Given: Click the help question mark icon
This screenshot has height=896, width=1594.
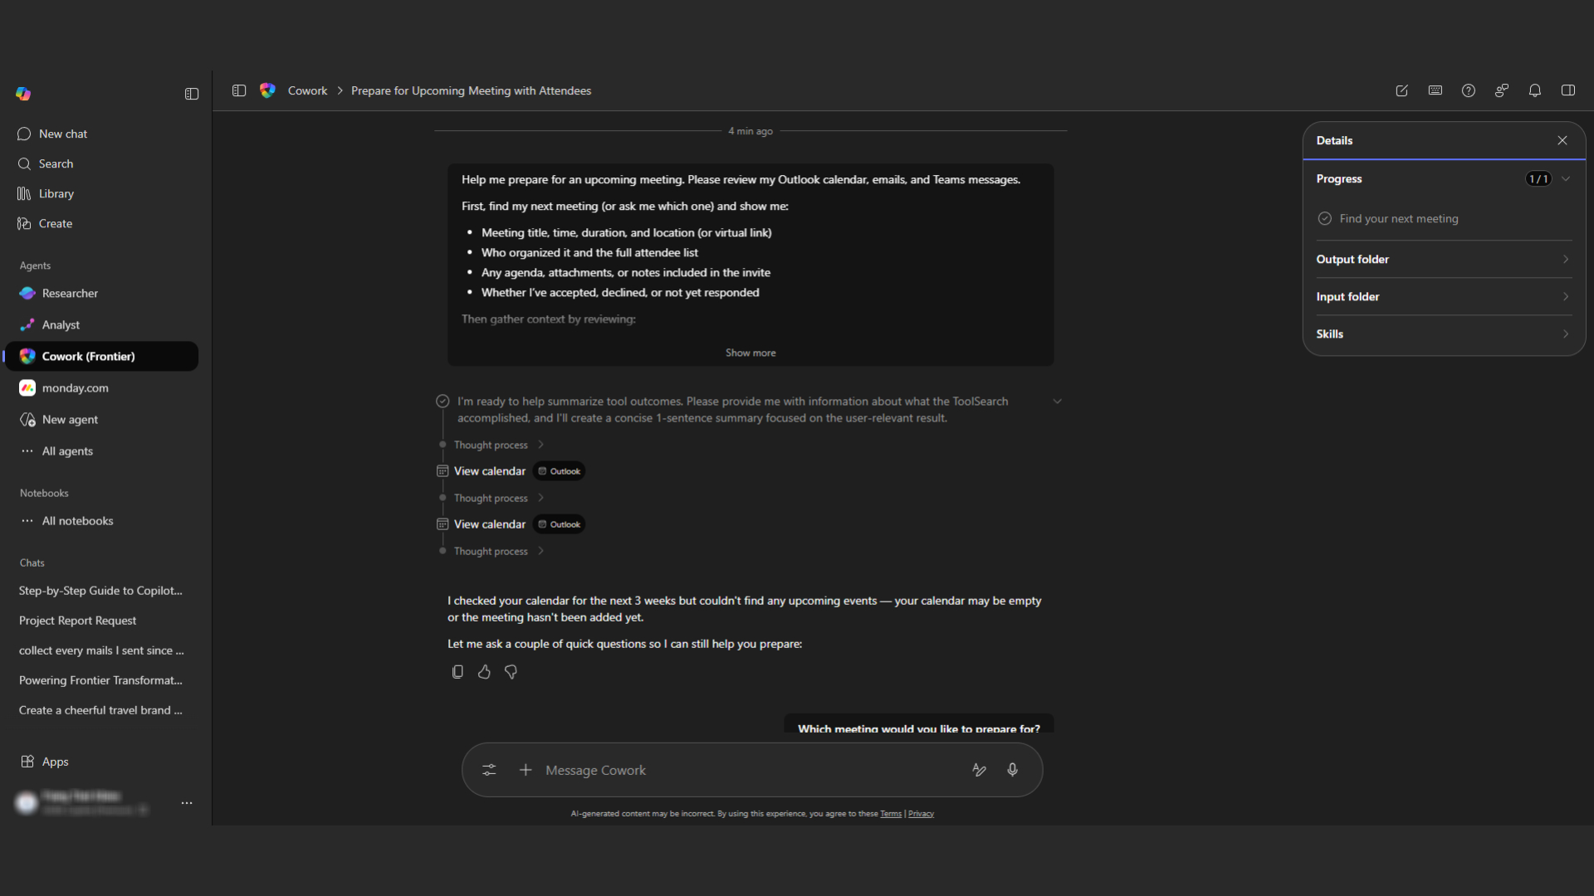Looking at the screenshot, I should (x=1469, y=90).
